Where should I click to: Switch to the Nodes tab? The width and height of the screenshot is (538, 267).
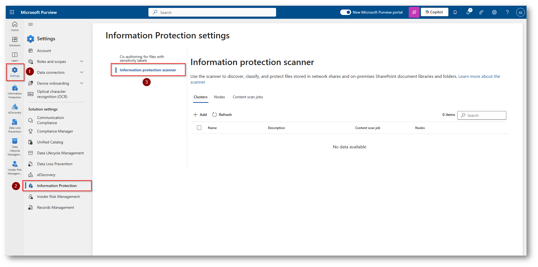219,97
